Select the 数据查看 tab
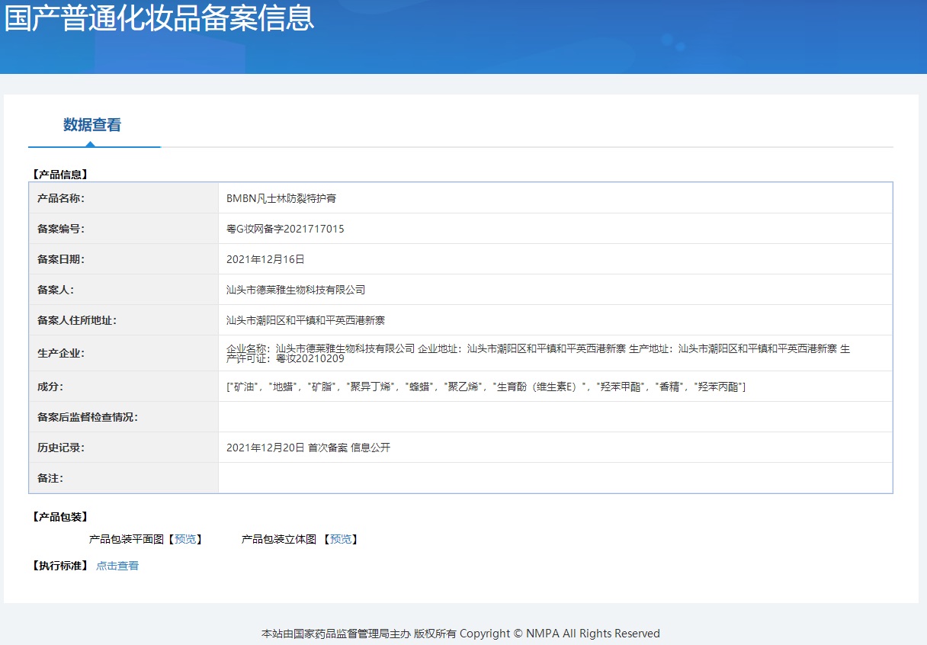Viewport: 927px width, 645px height. [92, 125]
